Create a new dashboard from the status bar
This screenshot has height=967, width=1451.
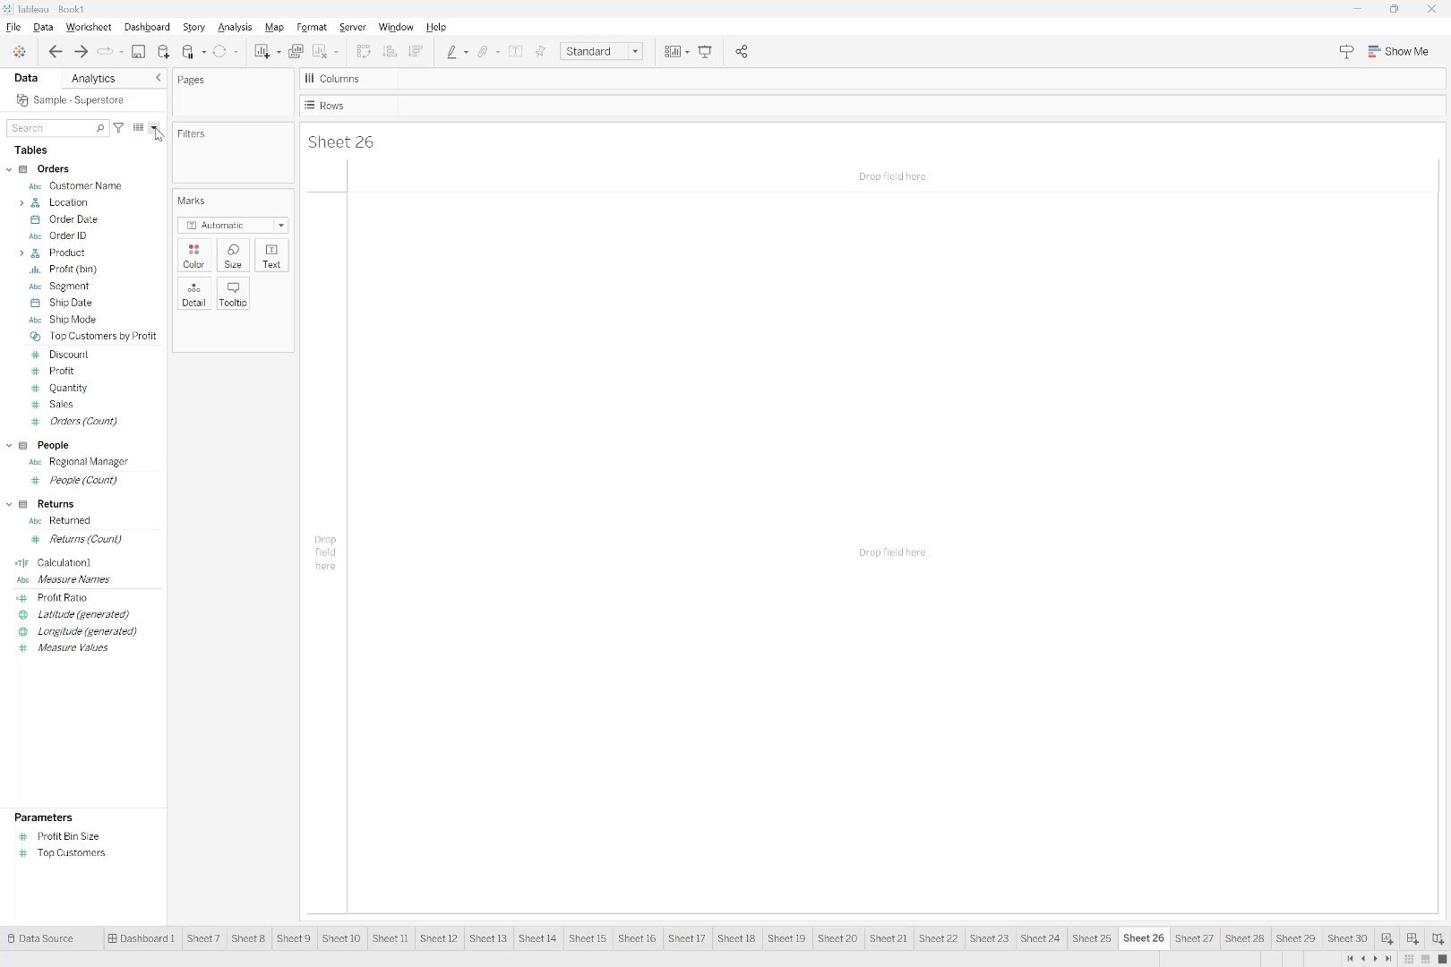[1412, 938]
